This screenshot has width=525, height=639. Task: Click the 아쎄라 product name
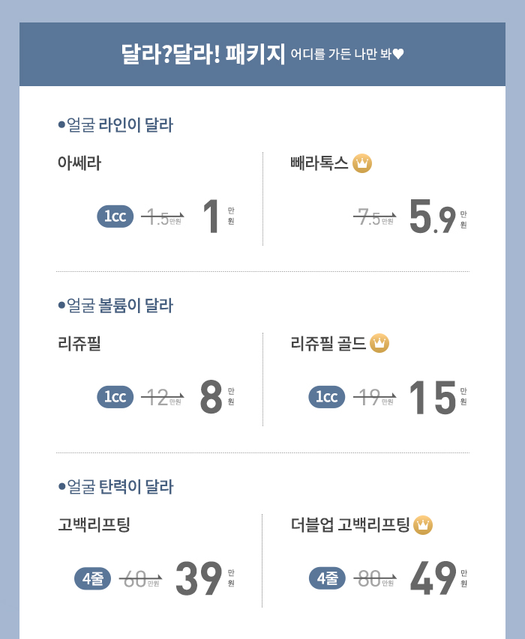[x=79, y=163]
